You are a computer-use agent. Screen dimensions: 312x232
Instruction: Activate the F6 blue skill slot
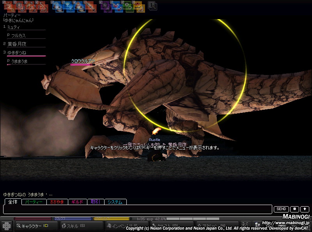pyautogui.click(x=69, y=7)
